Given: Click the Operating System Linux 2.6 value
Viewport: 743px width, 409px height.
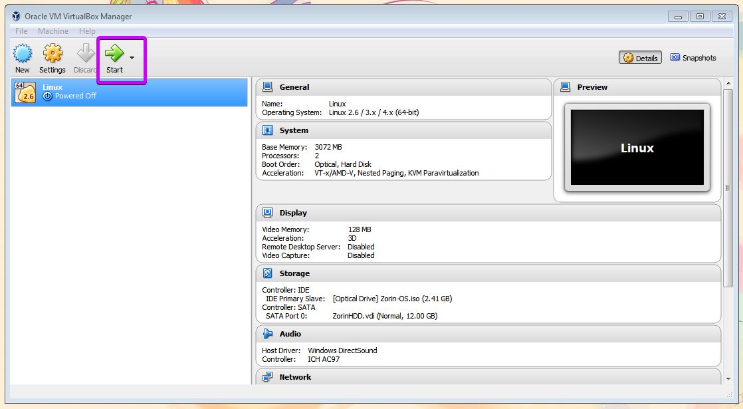Looking at the screenshot, I should click(x=374, y=112).
